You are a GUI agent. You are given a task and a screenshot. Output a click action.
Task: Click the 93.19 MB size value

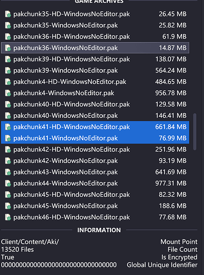tap(173, 161)
